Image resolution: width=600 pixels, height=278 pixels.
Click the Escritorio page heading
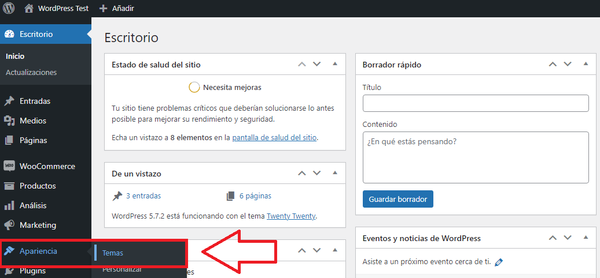point(131,37)
